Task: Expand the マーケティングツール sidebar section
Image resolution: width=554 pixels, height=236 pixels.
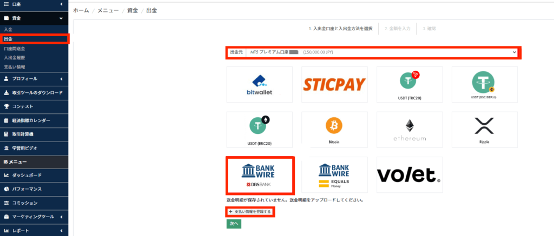Action: click(x=34, y=217)
